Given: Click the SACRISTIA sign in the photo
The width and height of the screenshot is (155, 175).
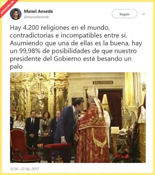Looking at the screenshot, I should pos(103,82).
